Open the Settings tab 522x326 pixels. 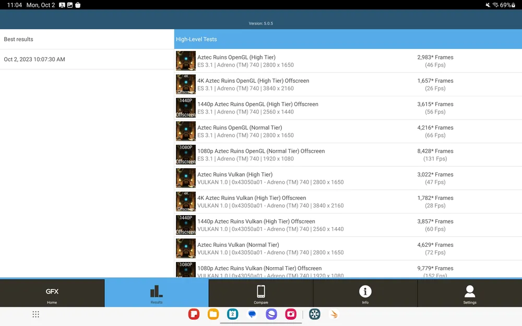[470, 293]
